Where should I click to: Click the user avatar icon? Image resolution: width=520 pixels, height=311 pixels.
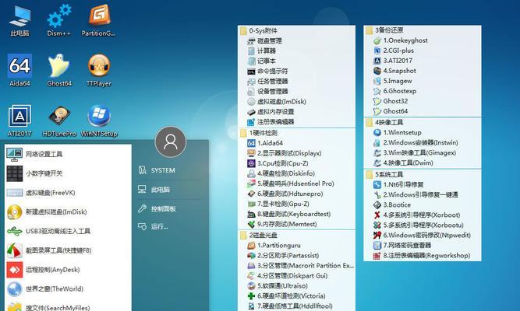tap(171, 142)
